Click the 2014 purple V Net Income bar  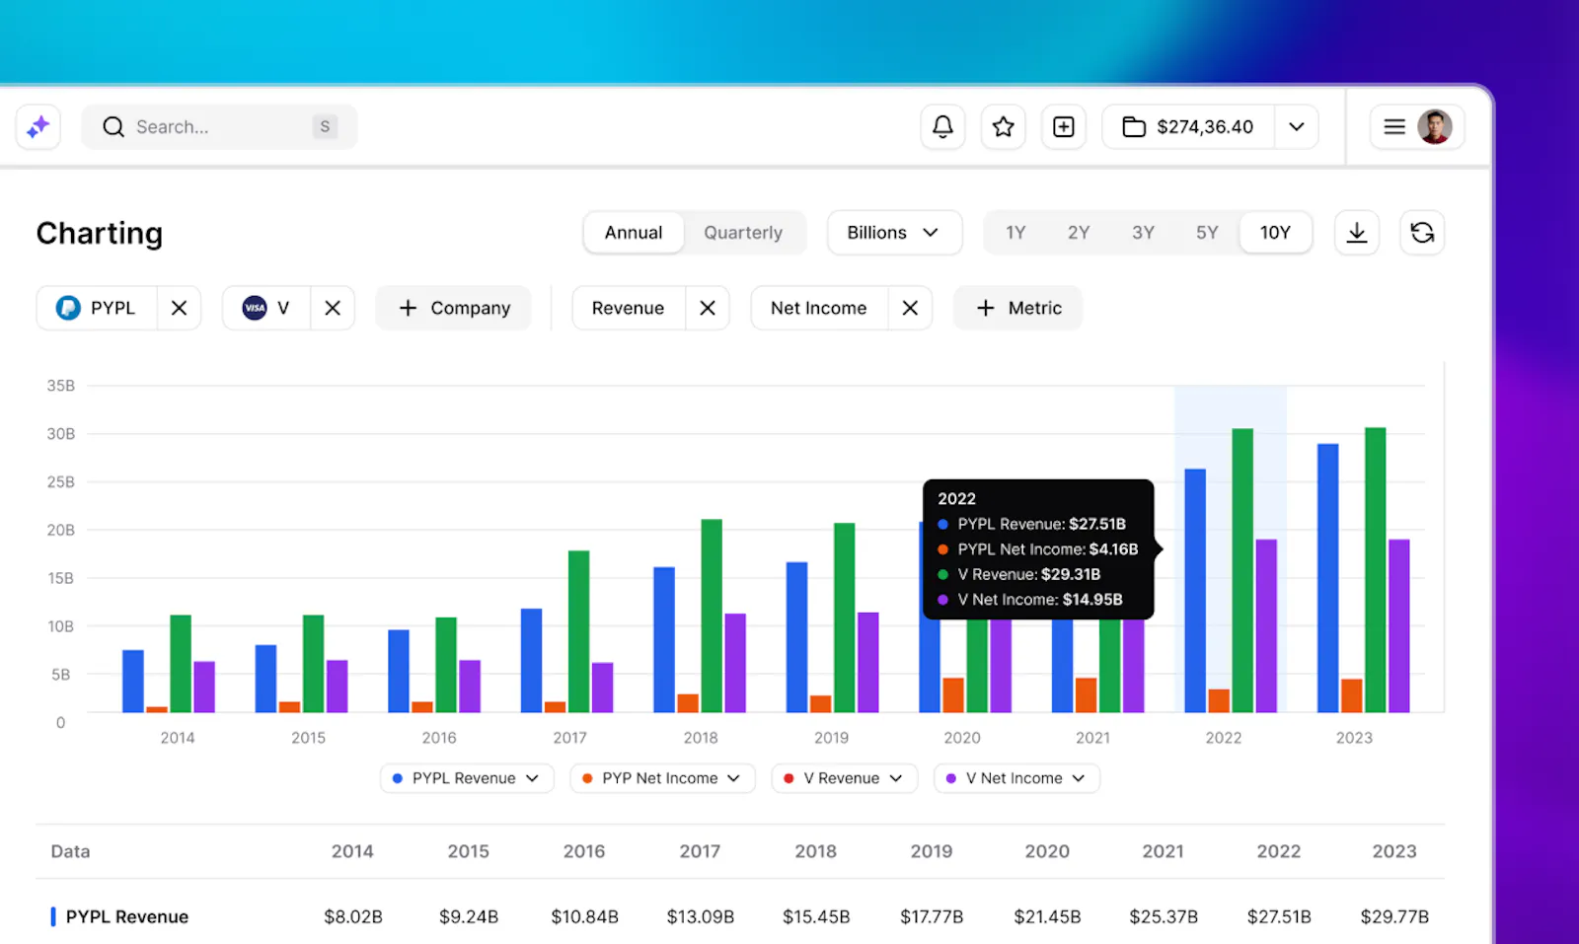[x=204, y=687]
